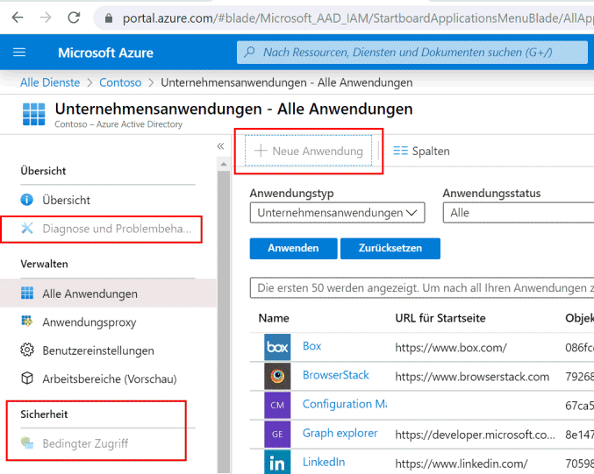
Task: Click the application search box
Action: pyautogui.click(x=422, y=288)
